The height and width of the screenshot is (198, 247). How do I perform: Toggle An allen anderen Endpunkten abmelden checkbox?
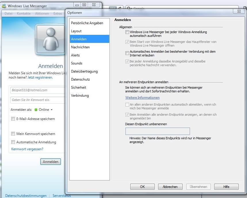(127, 104)
